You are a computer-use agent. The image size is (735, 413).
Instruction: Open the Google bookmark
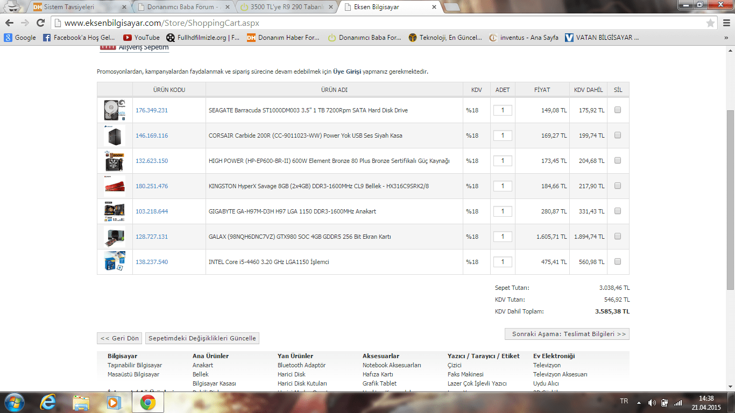coord(20,38)
